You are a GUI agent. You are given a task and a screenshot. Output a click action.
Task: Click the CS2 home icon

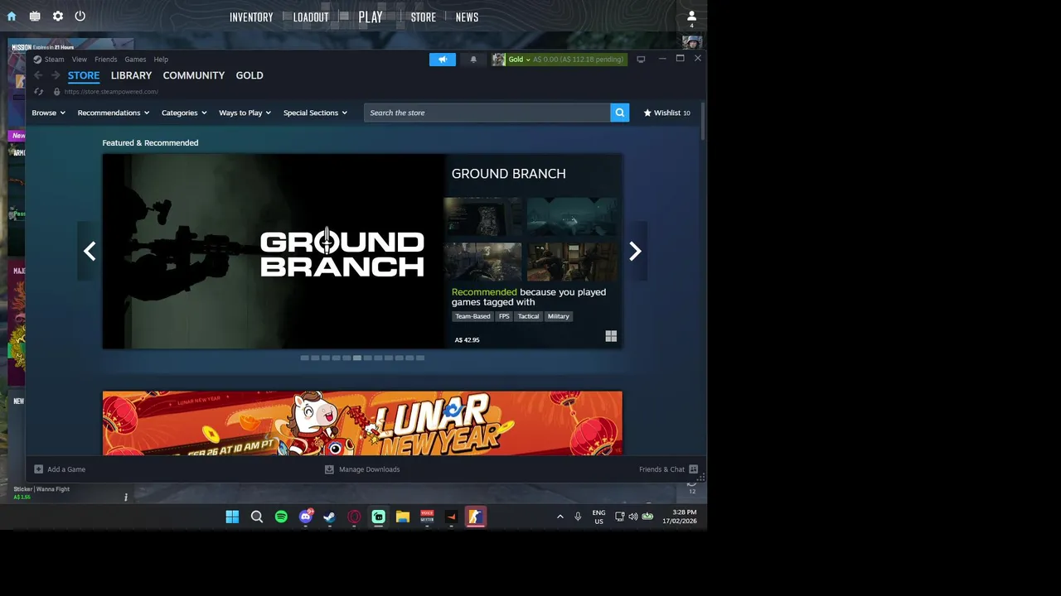click(x=12, y=16)
